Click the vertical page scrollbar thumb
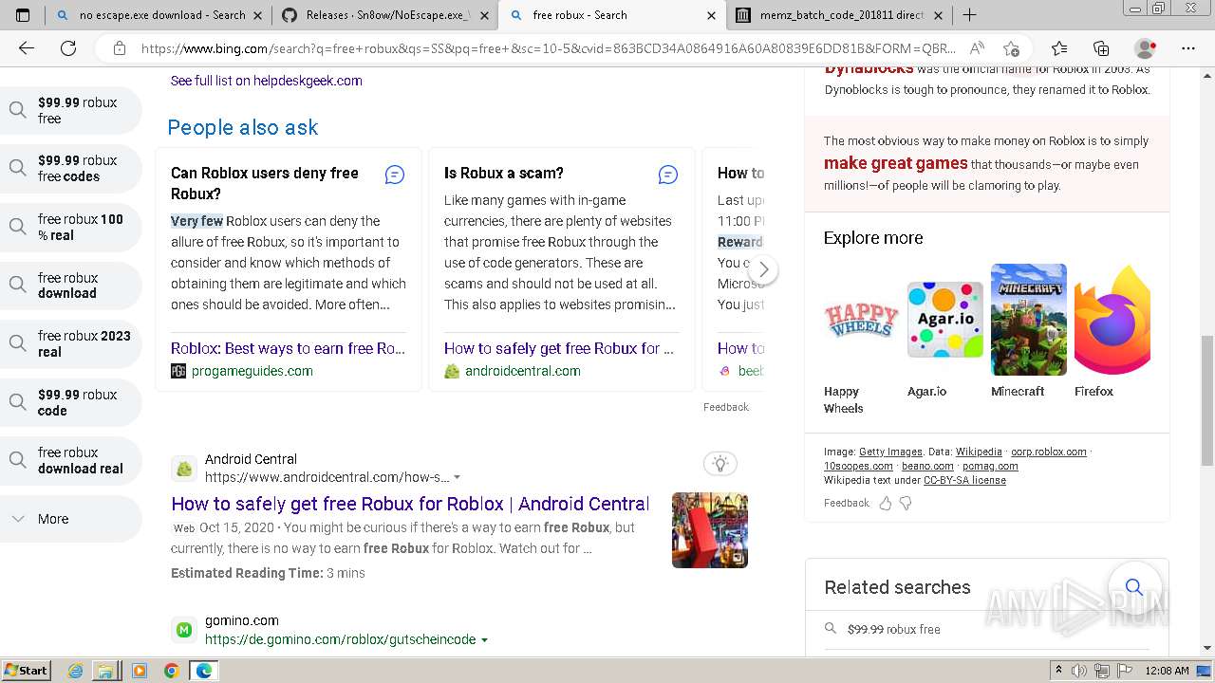 tap(1206, 400)
